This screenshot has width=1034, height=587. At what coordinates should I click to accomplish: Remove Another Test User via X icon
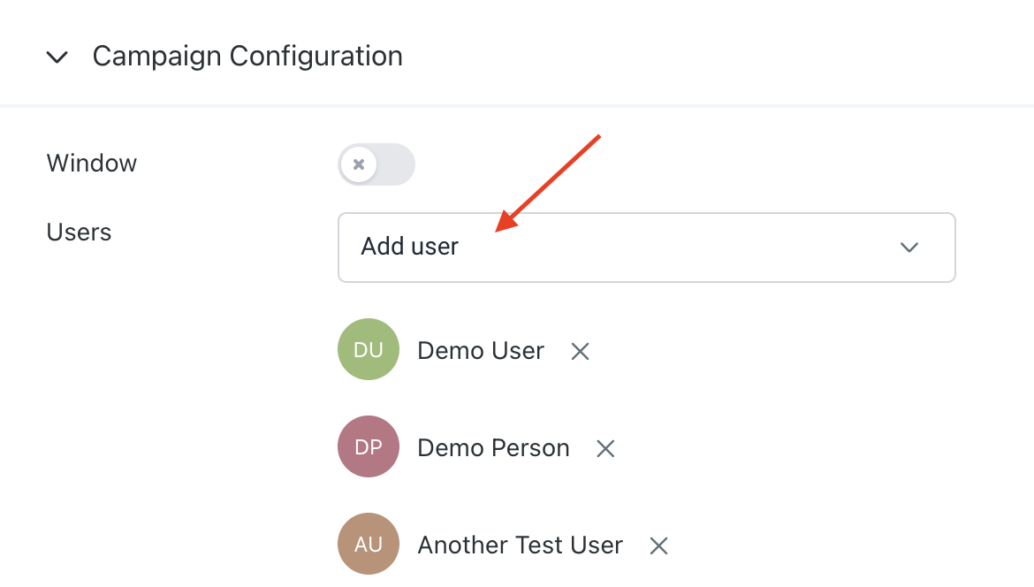pos(658,546)
